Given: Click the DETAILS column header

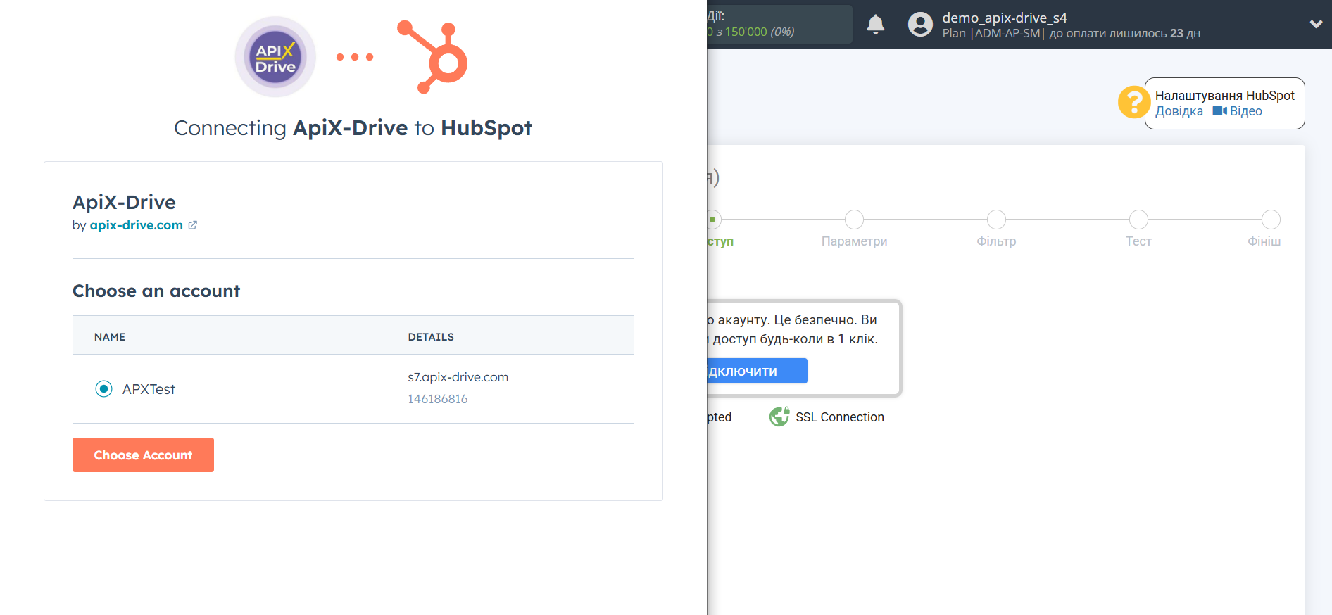Looking at the screenshot, I should 431,337.
